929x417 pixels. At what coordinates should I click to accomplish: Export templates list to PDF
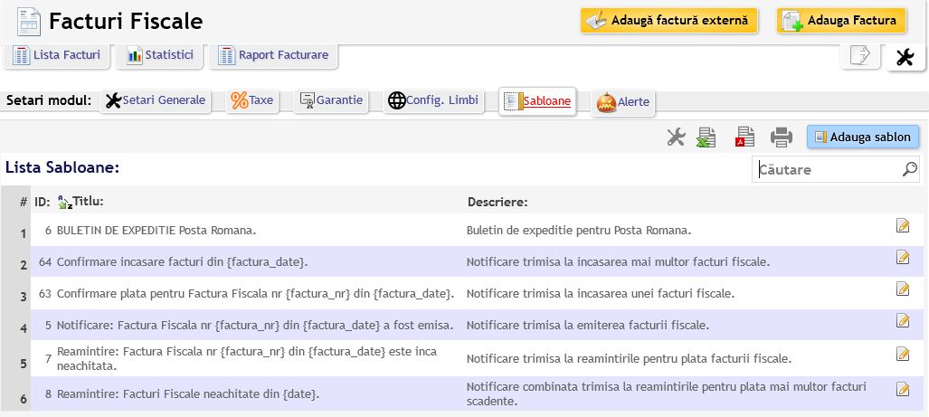(x=744, y=137)
